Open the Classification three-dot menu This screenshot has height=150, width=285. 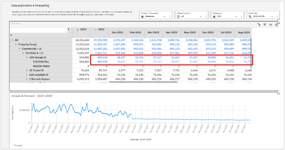click(205, 16)
